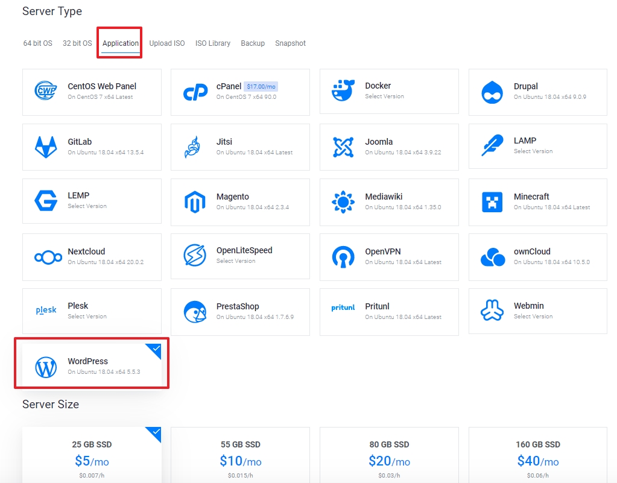The height and width of the screenshot is (483, 617).
Task: Click text 'On Ubuntu 18.04 x64 5.5.3'
Action: [104, 371]
